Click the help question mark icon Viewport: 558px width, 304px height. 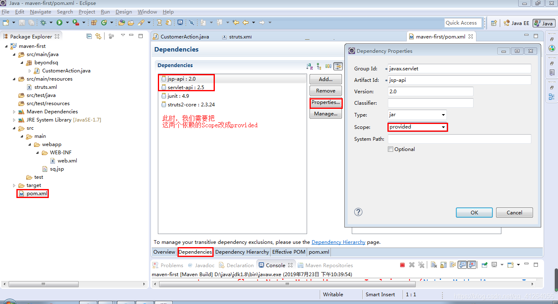[358, 212]
